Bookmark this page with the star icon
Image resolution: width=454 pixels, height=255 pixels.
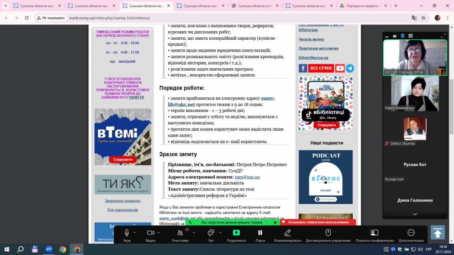click(x=423, y=18)
